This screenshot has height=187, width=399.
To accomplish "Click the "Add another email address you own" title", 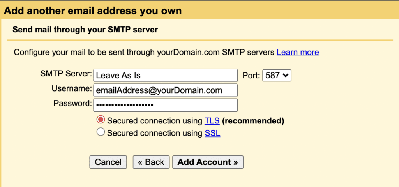I will [x=93, y=11].
